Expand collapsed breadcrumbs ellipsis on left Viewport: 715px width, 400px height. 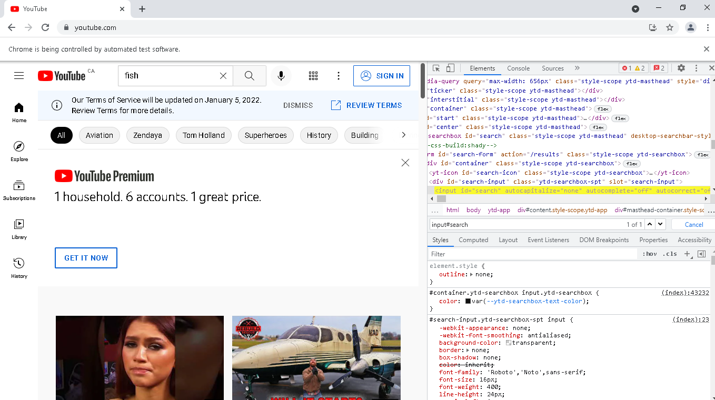pyautogui.click(x=435, y=210)
